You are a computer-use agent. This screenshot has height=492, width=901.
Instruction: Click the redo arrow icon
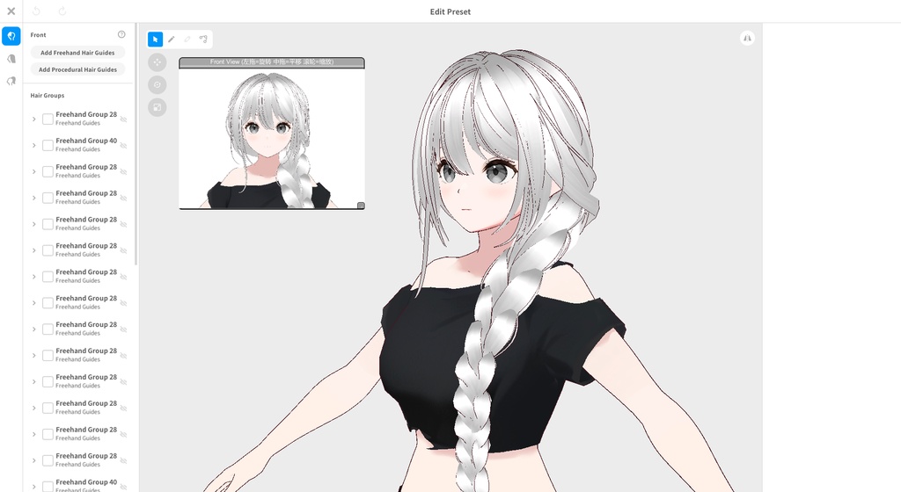[62, 11]
